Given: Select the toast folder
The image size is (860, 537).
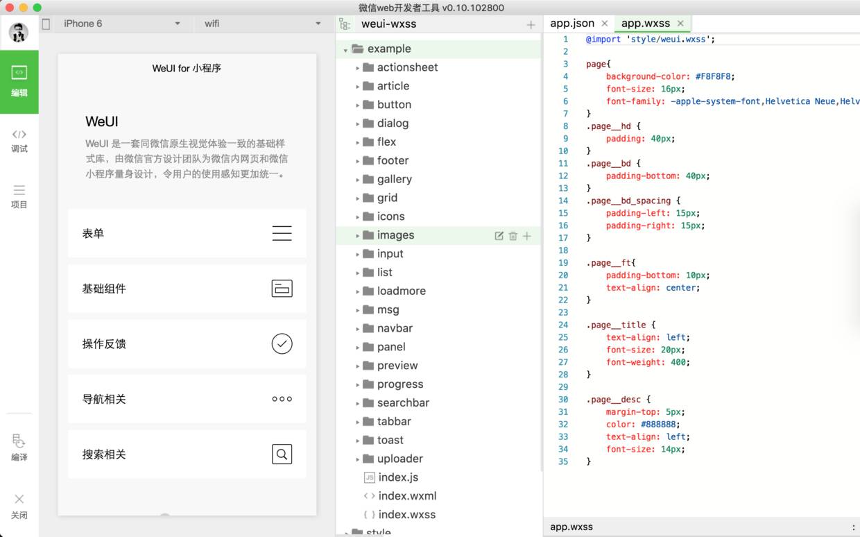Looking at the screenshot, I should 438,441.
